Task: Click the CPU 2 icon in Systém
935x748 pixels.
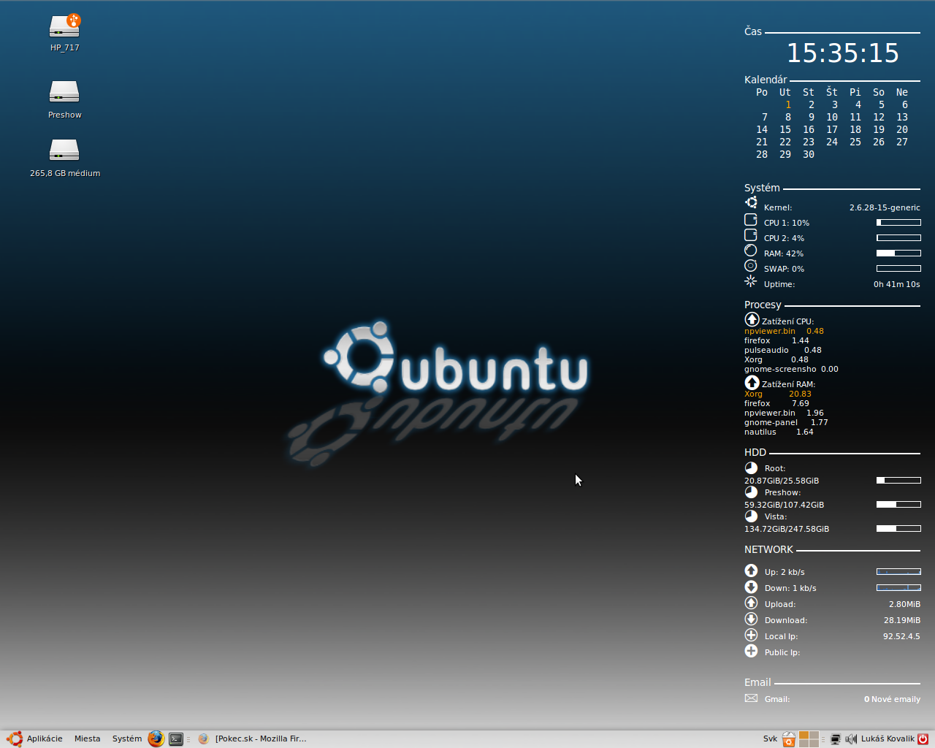Action: click(751, 235)
